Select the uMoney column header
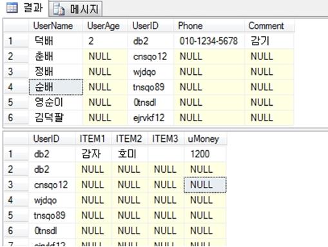This screenshot has height=247, width=328. click(x=205, y=139)
